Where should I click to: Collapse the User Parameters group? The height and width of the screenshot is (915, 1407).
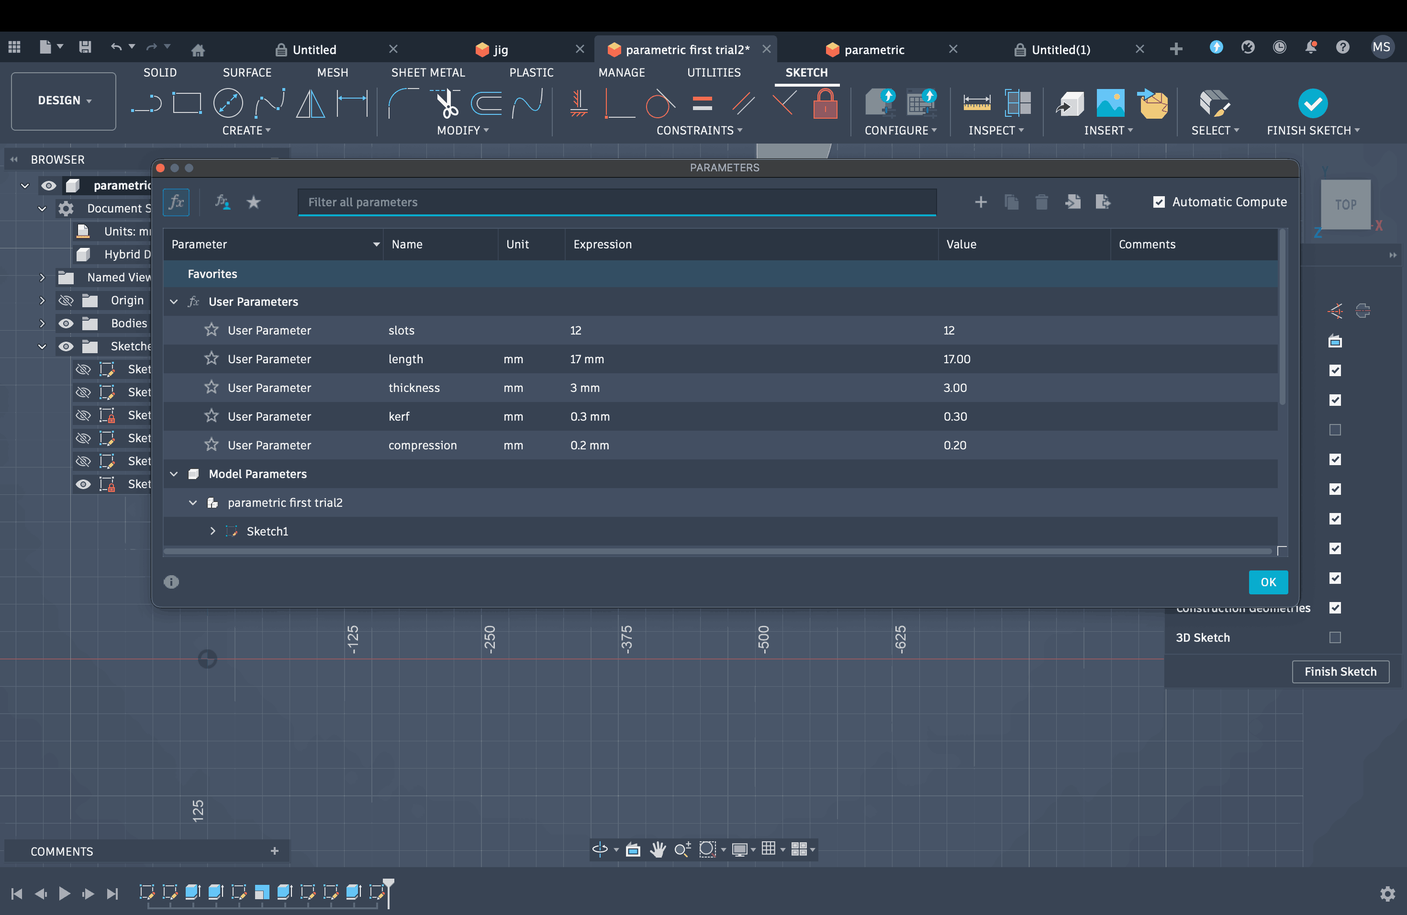(x=174, y=301)
